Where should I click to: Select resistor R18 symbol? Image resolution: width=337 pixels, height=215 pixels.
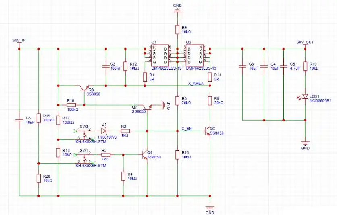tap(58, 153)
